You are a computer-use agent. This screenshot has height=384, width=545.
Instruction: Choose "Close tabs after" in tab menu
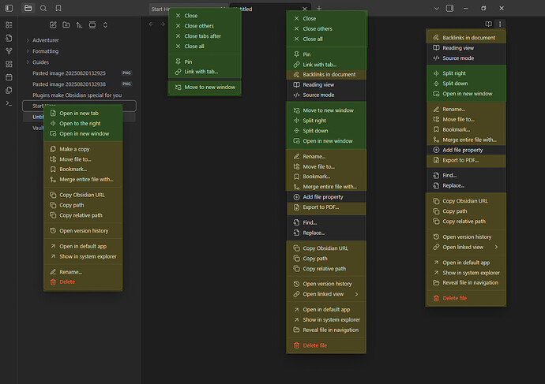[202, 36]
